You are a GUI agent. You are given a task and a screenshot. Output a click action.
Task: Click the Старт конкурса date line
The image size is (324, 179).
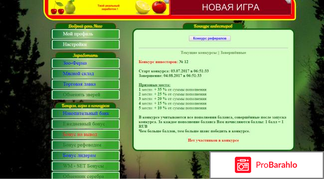173,71
